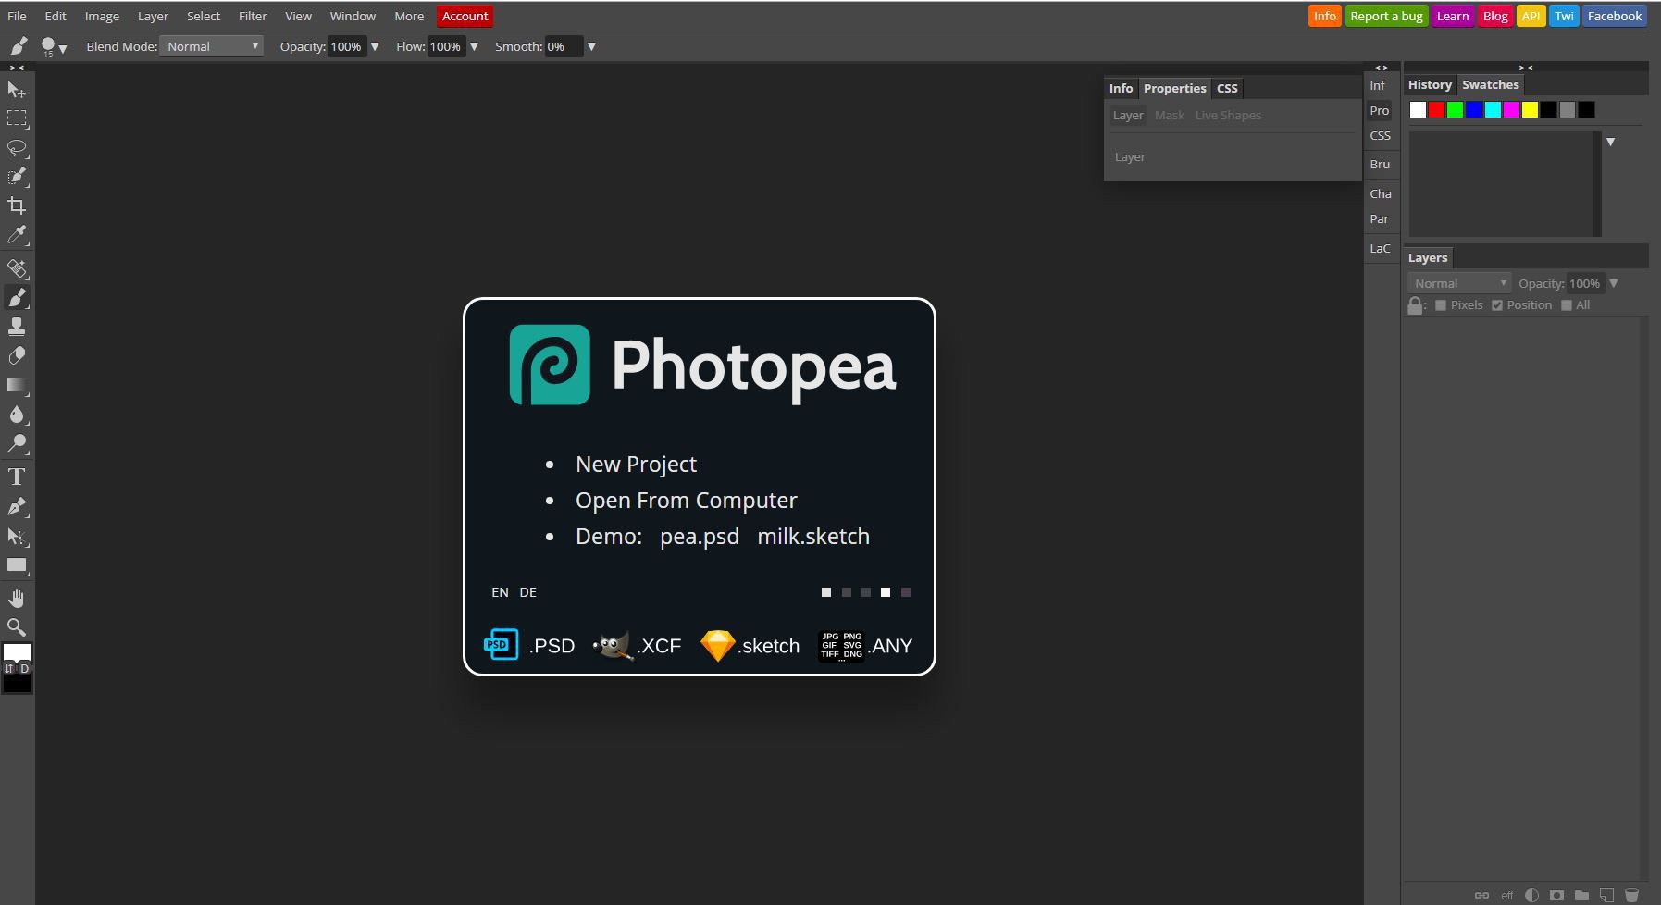Click the Smooth value field
The height and width of the screenshot is (905, 1661).
pyautogui.click(x=563, y=46)
